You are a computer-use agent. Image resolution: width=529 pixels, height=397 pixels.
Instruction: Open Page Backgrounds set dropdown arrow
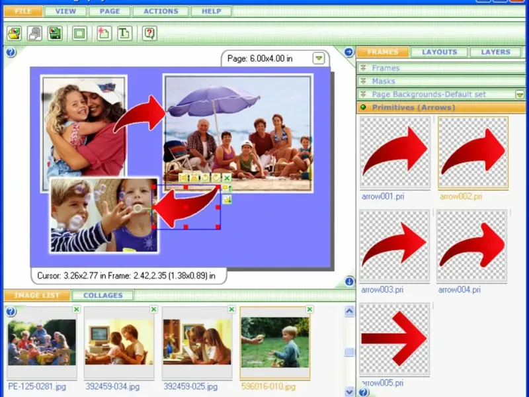click(520, 95)
